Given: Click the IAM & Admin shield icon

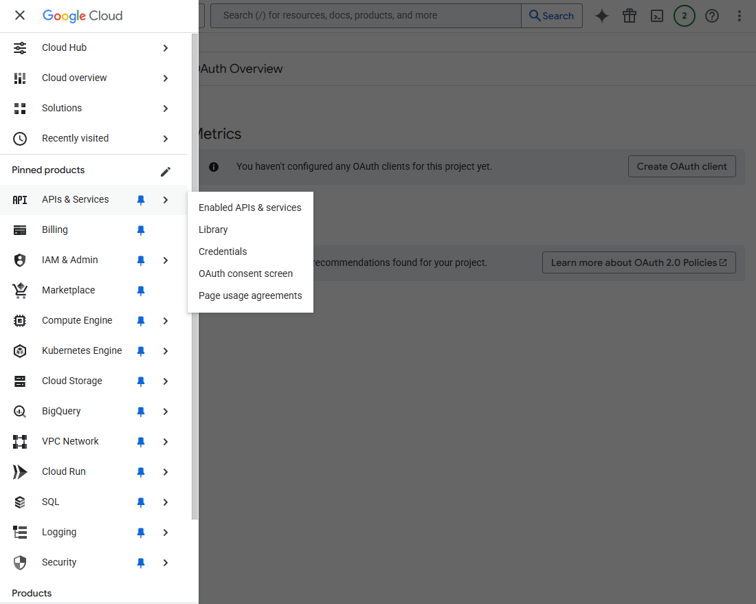Looking at the screenshot, I should point(20,260).
